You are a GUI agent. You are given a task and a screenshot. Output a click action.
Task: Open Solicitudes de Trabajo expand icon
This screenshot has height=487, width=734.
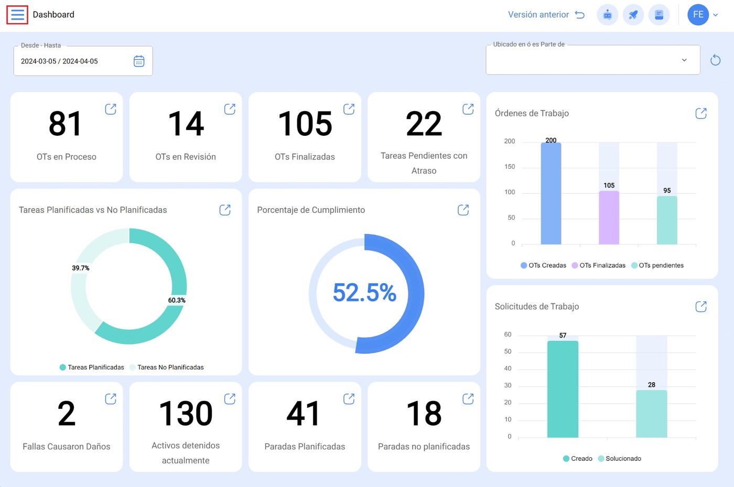[x=701, y=306]
